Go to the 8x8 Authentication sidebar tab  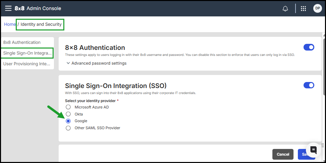click(x=22, y=43)
